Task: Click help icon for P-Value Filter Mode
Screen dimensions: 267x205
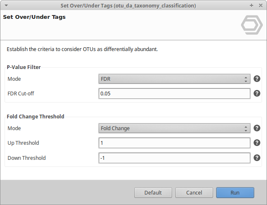Action: 257,79
